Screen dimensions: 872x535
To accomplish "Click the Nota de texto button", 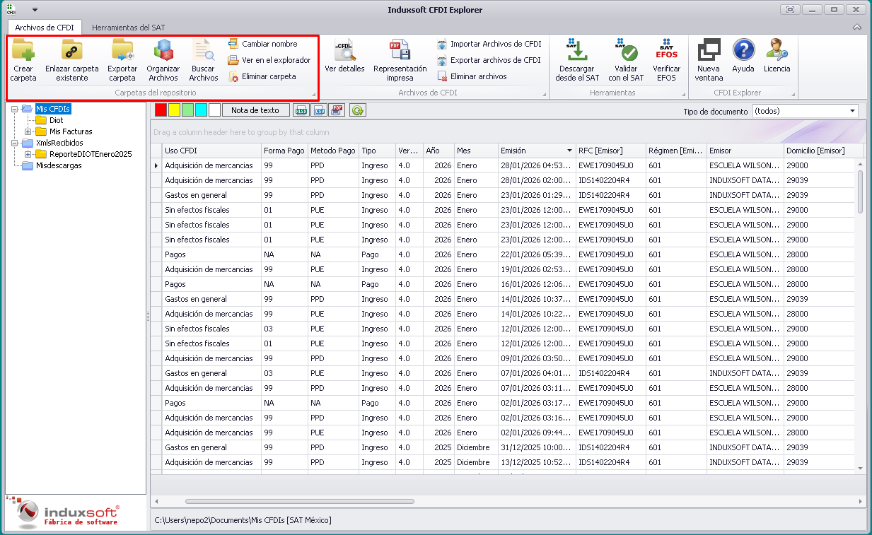I will [255, 110].
